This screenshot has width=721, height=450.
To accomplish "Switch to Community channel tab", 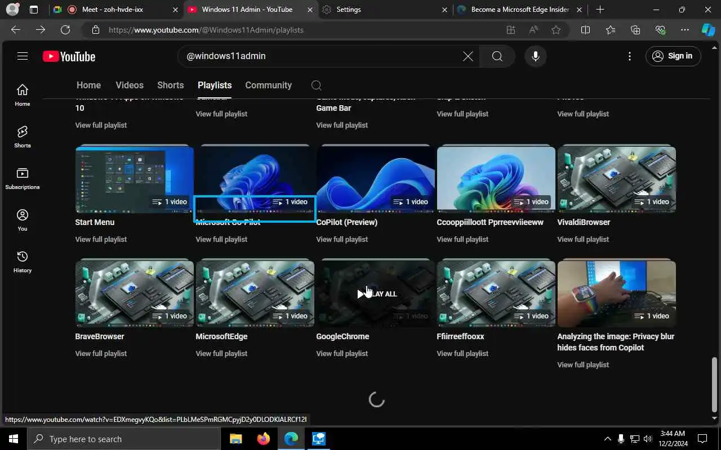I will pyautogui.click(x=268, y=85).
